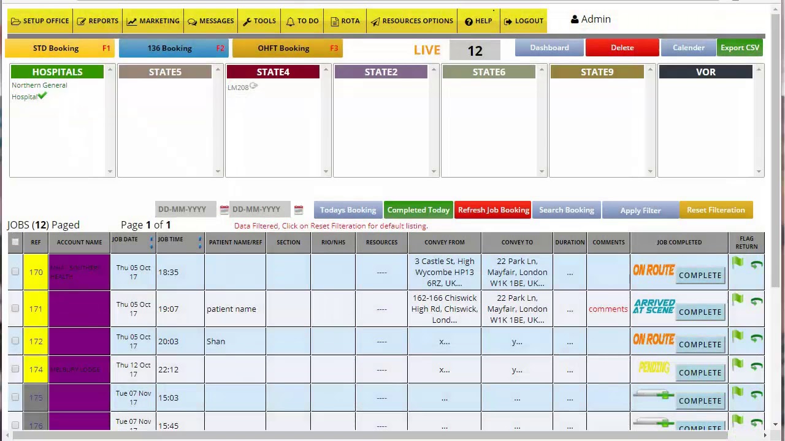
Task: Click the small icon next to LM208
Action: [x=253, y=86]
